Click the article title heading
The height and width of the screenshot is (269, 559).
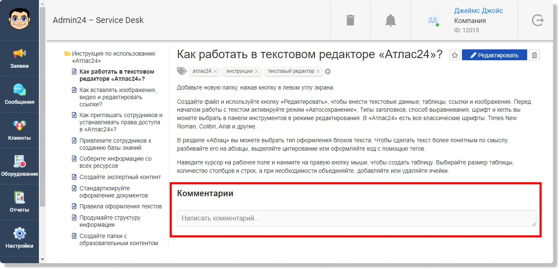(x=310, y=54)
